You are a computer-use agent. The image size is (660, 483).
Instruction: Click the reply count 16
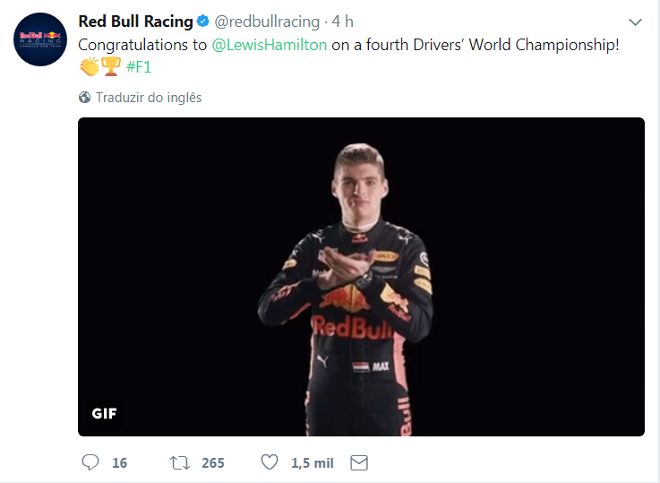[x=120, y=463]
